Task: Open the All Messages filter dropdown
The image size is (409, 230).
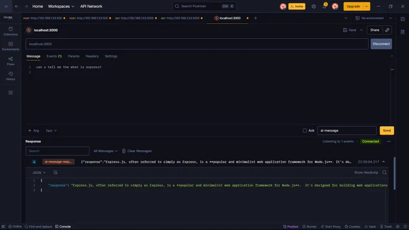Action: pos(105,151)
